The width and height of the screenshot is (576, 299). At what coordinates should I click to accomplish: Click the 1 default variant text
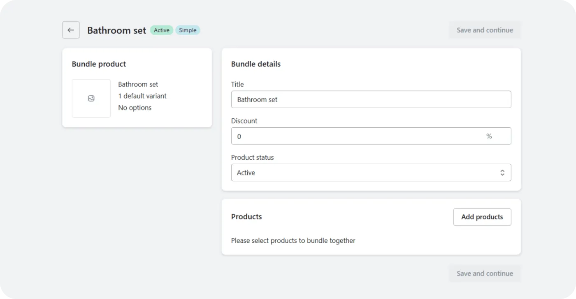point(142,96)
